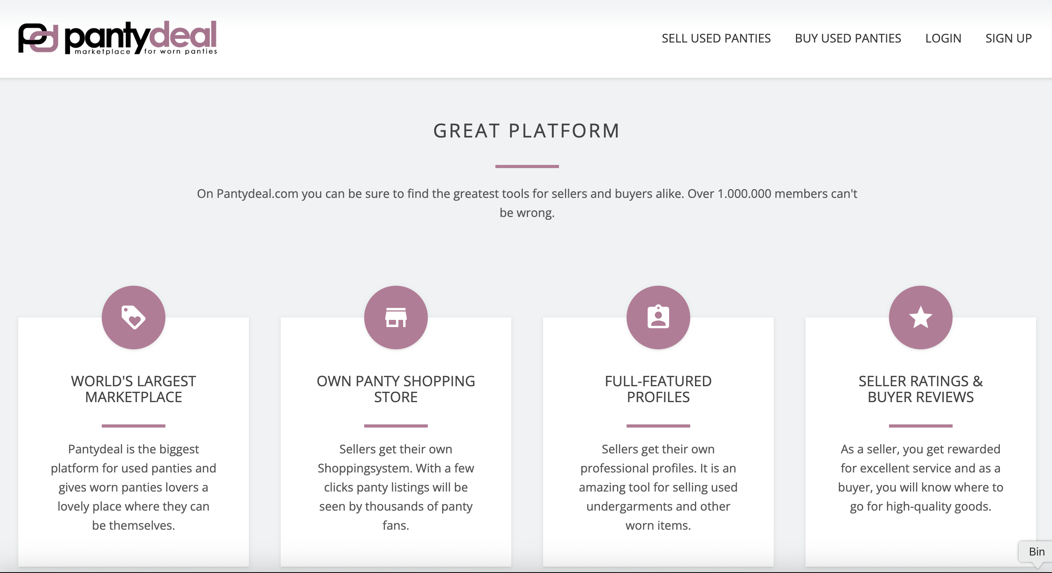Click the Pantydeal logo

118,38
